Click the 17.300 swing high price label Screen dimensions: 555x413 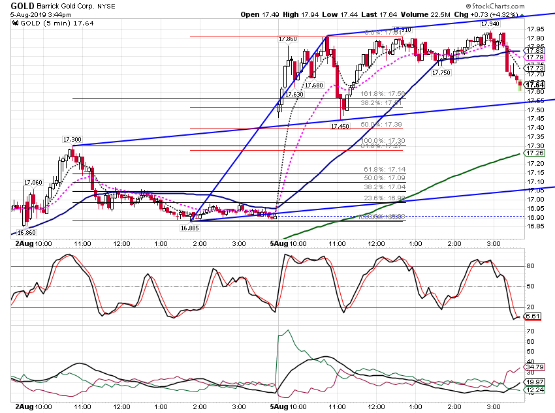pyautogui.click(x=72, y=140)
